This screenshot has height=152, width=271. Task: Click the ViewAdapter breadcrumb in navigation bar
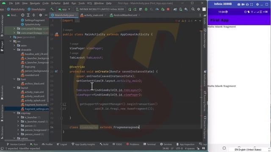[37, 9]
